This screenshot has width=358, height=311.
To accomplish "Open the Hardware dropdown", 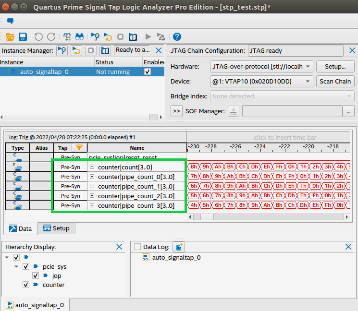I will 262,66.
